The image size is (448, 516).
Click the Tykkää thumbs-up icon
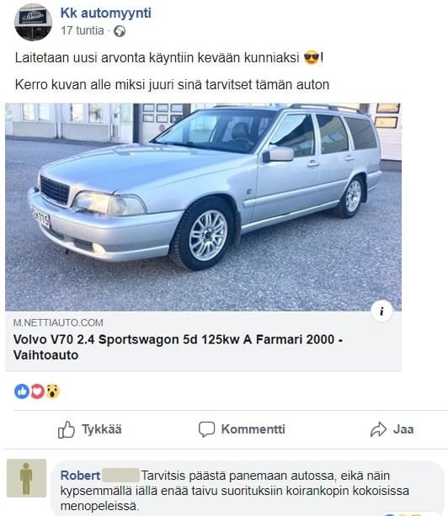[x=67, y=429]
